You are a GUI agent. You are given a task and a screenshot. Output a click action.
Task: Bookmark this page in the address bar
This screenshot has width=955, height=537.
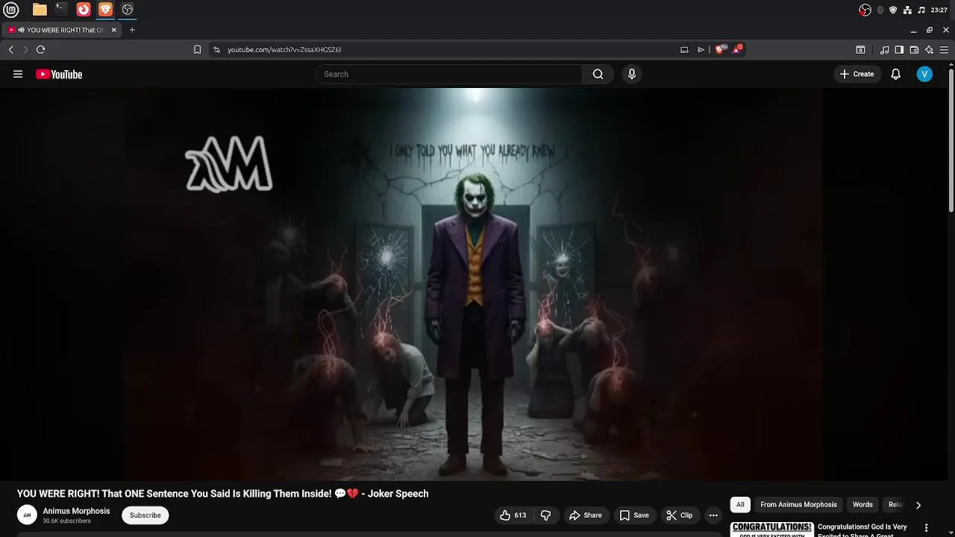pos(197,49)
